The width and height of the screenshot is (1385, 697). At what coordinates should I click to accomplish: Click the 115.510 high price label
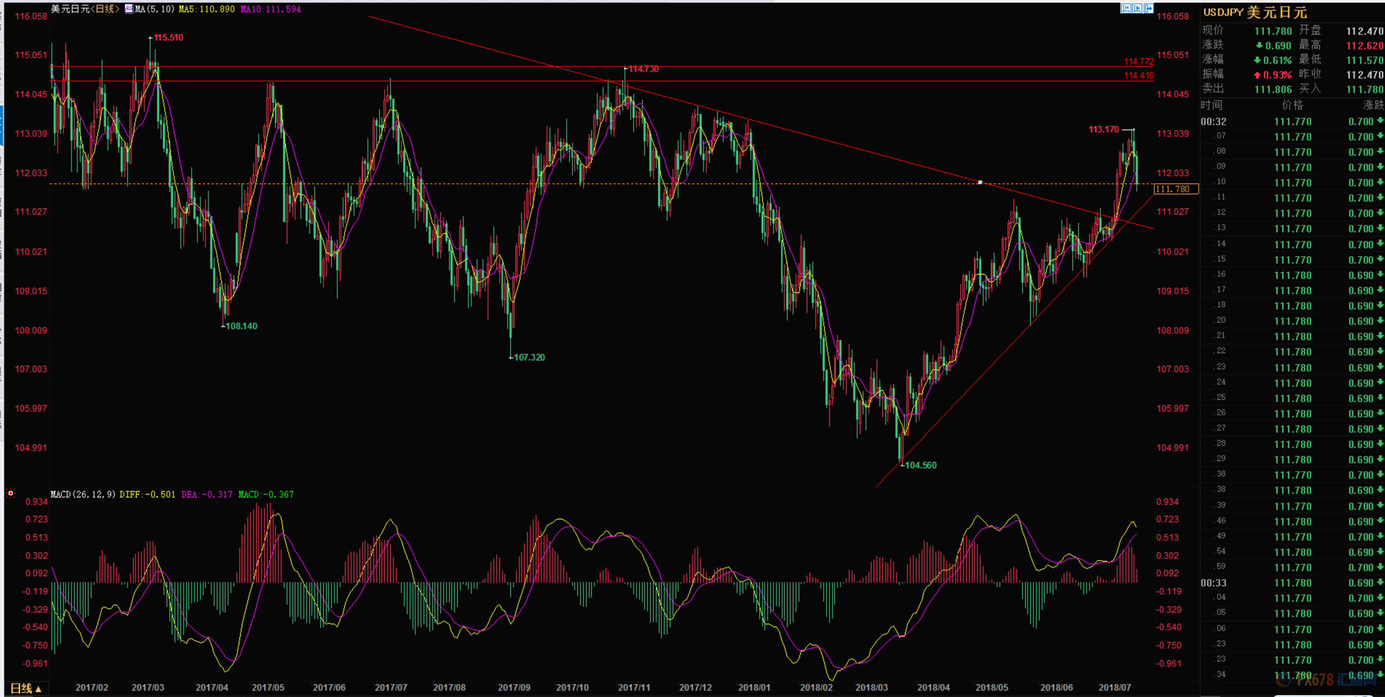pyautogui.click(x=168, y=38)
